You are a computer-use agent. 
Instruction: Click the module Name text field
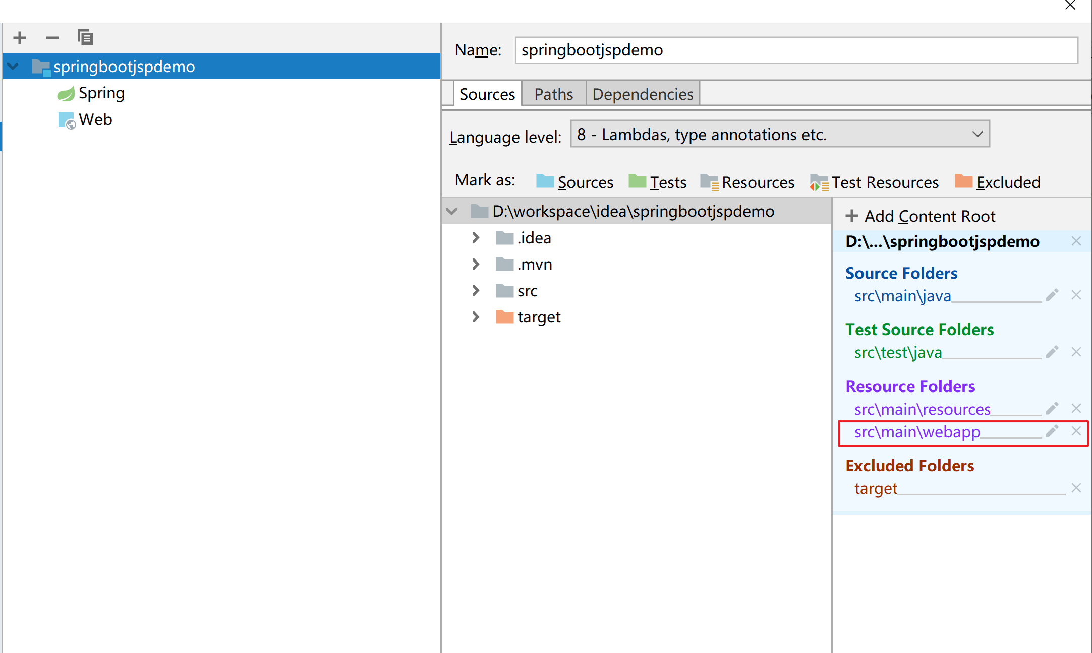796,50
